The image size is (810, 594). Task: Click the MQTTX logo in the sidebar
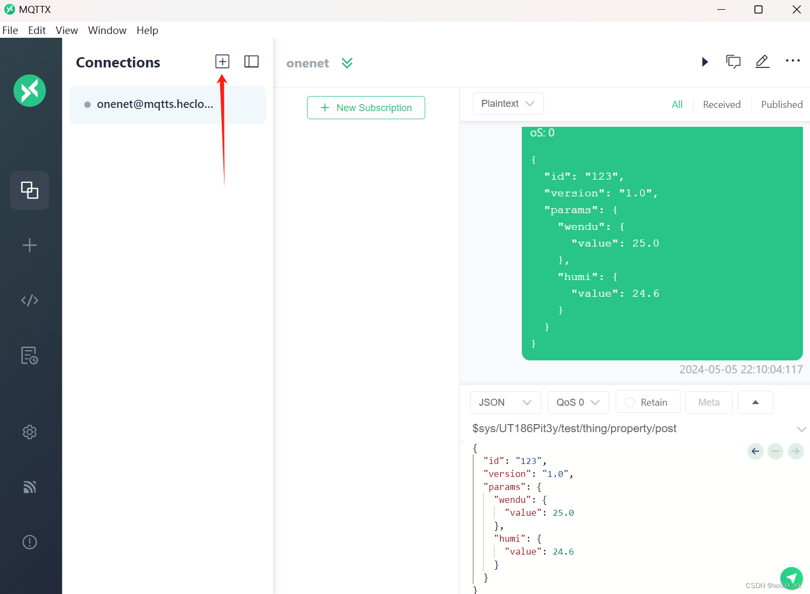(x=30, y=90)
